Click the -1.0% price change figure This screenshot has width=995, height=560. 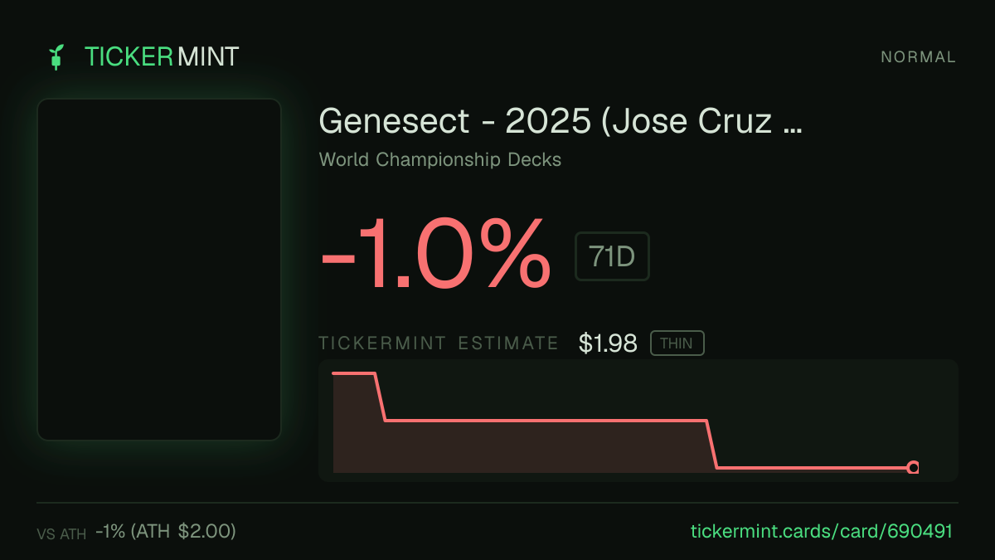click(x=435, y=254)
